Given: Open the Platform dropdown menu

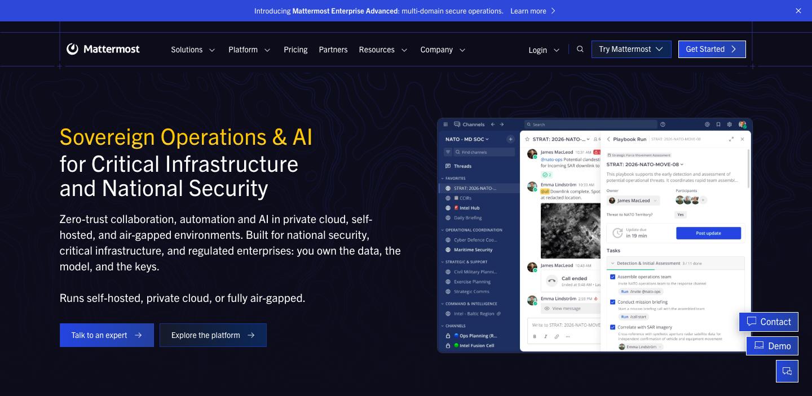Looking at the screenshot, I should (x=249, y=50).
